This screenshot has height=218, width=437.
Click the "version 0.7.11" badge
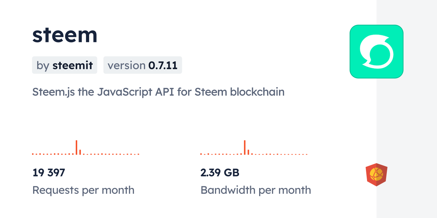coord(142,65)
